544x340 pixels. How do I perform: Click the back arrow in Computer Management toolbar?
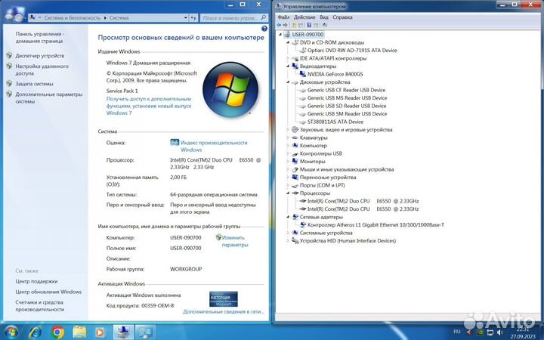pos(280,25)
